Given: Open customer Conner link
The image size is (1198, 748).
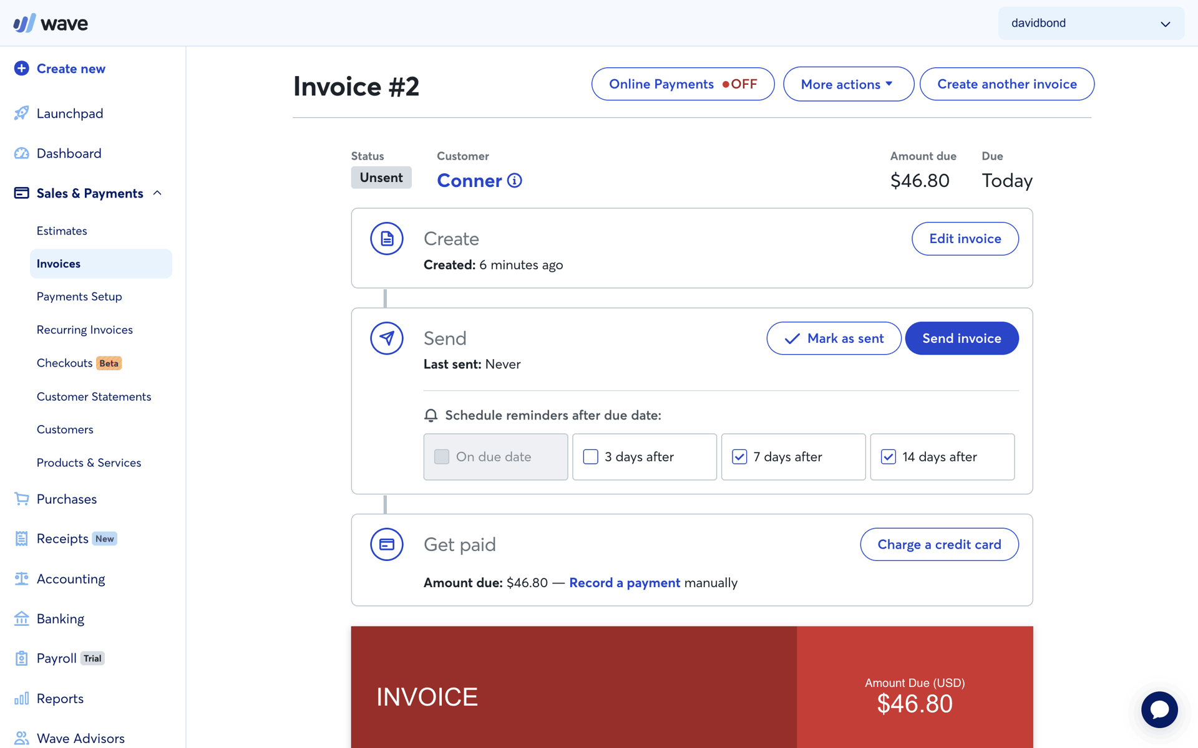Looking at the screenshot, I should pos(469,181).
